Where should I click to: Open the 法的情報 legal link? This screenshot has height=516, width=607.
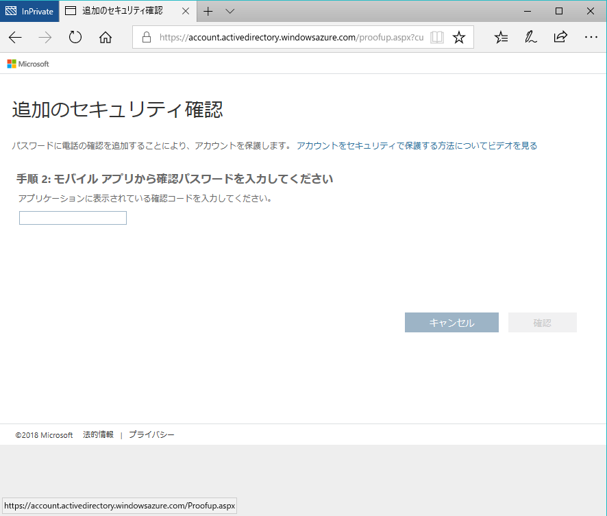[x=97, y=434]
